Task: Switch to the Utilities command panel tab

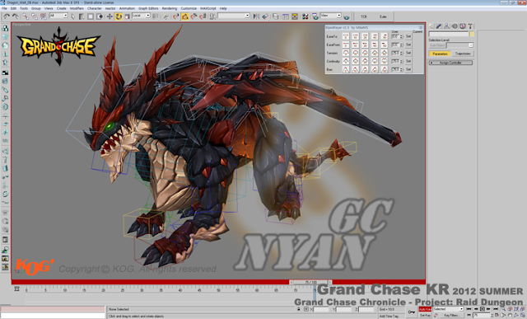Action: pos(470,26)
